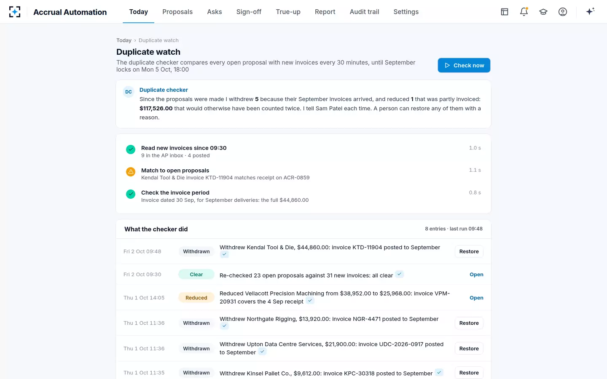Click the Reduced status badge

click(x=196, y=298)
